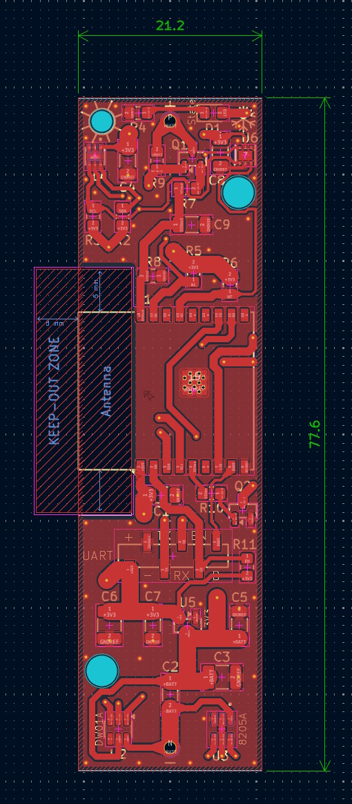Click the R11 EN pad
The image size is (352, 804).
[x=248, y=559]
